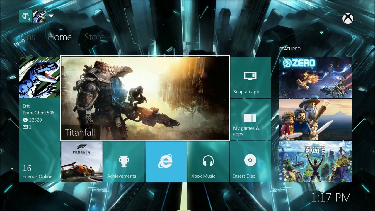View the 22320 gamerscore
The height and width of the screenshot is (211, 375).
pos(32,120)
